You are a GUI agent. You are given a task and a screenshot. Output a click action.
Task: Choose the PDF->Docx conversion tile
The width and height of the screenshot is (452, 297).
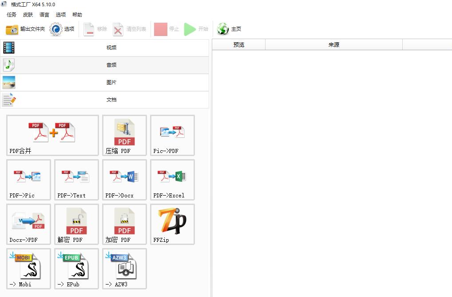(124, 180)
